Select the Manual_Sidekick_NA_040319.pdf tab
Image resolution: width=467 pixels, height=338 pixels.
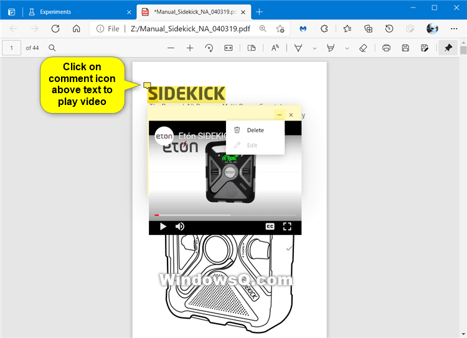(194, 12)
